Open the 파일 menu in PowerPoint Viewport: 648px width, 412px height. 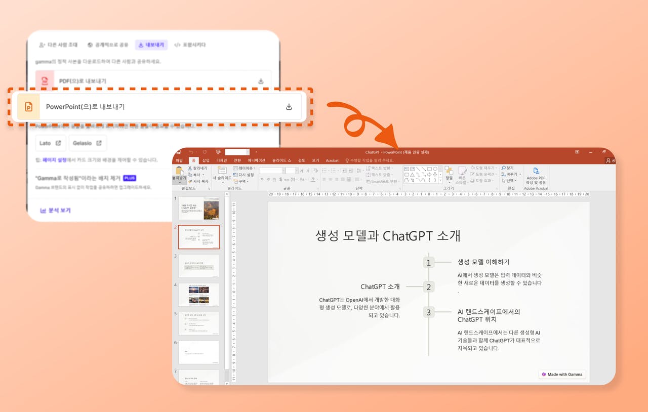click(x=179, y=160)
